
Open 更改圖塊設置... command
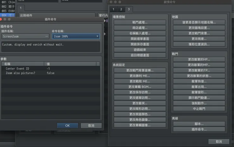tap(199, 28)
